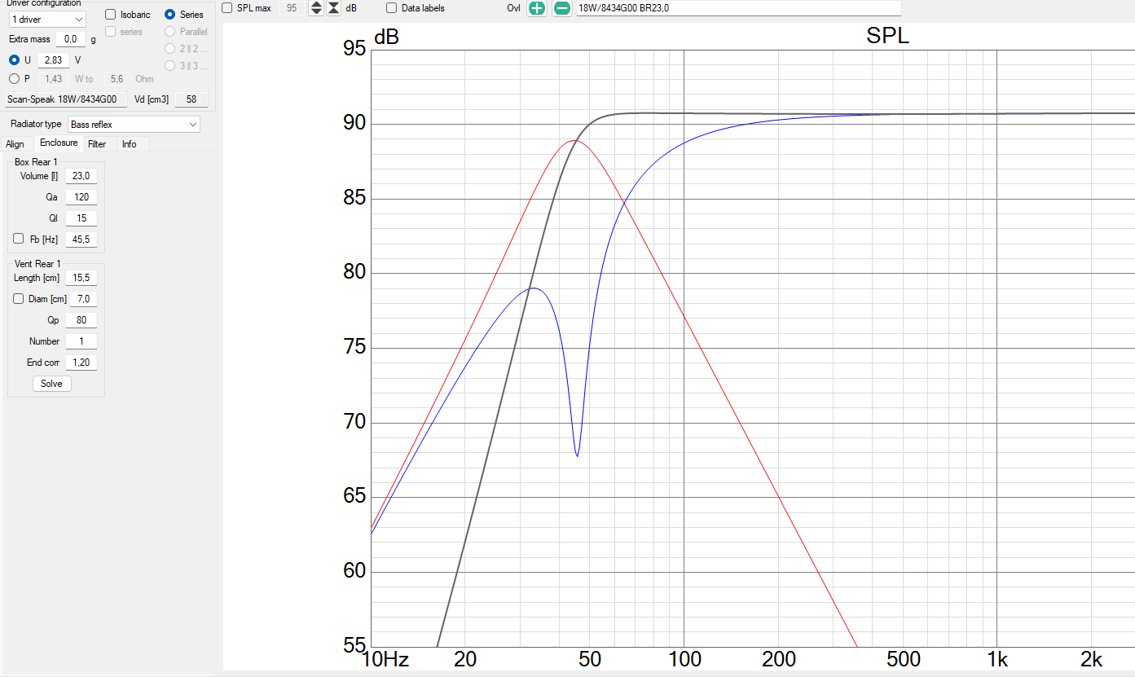
Task: Select the Series radio button
Action: coord(170,15)
